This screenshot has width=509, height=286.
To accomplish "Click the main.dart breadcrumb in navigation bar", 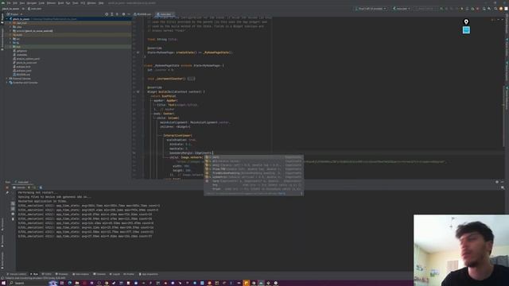I will pos(35,9).
